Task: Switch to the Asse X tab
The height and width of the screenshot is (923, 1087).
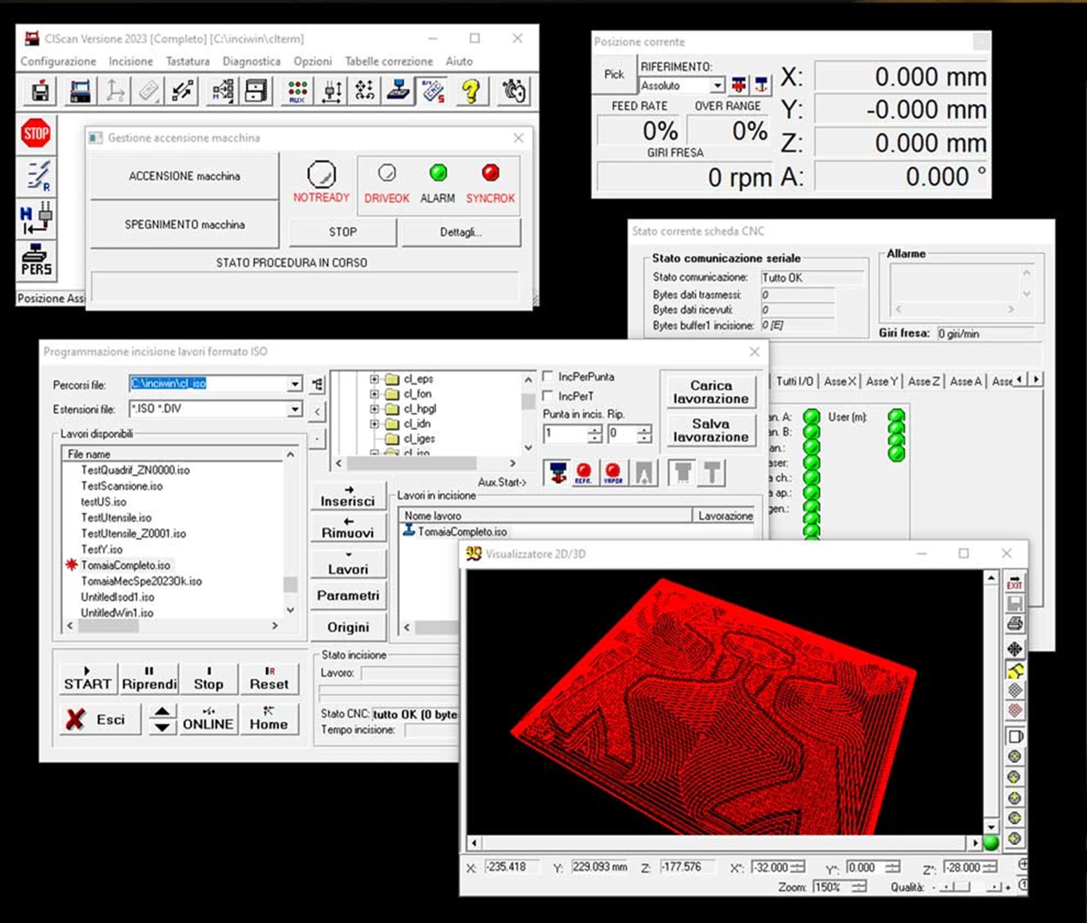Action: click(840, 381)
